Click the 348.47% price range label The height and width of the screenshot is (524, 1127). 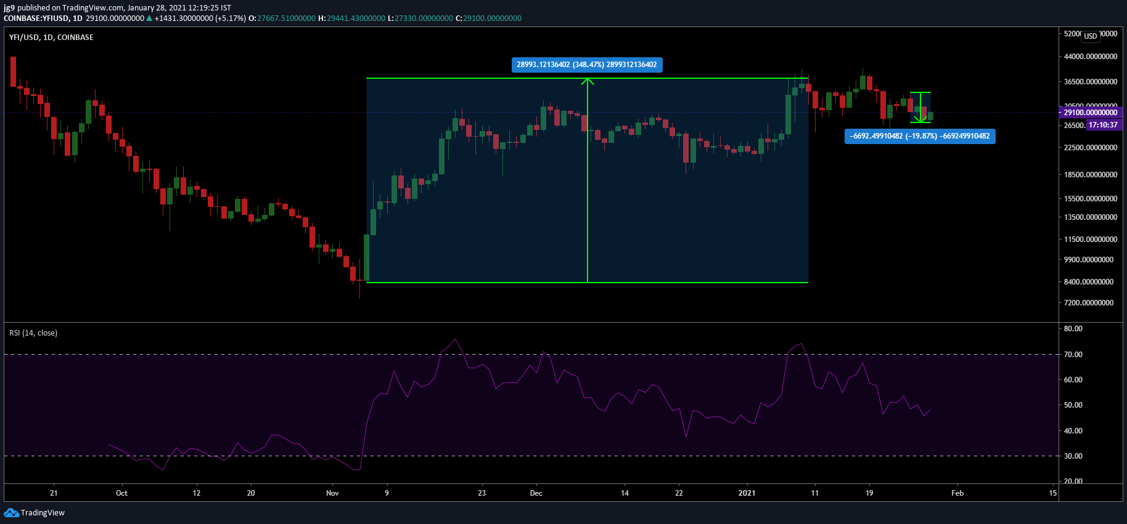(587, 65)
